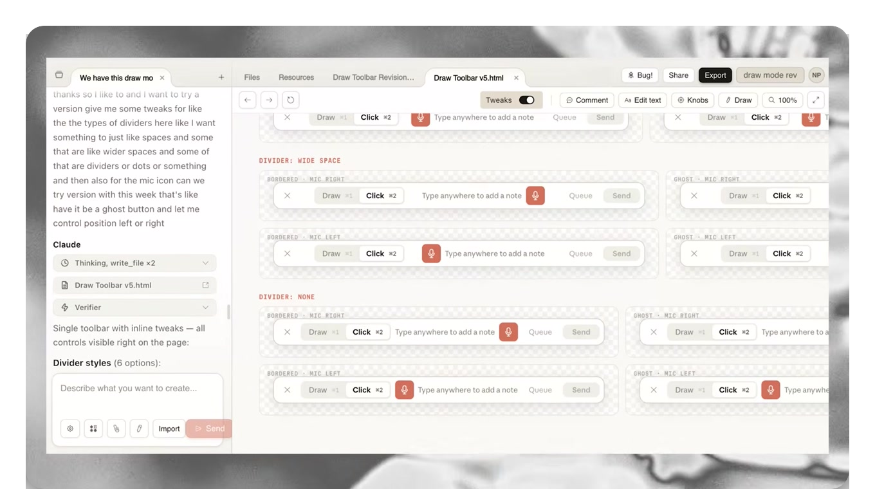Open the NP user avatar
This screenshot has height=489, width=875.
coord(816,75)
